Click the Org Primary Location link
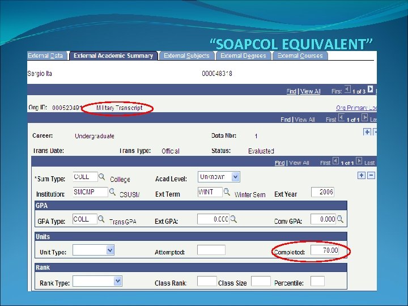 356,108
